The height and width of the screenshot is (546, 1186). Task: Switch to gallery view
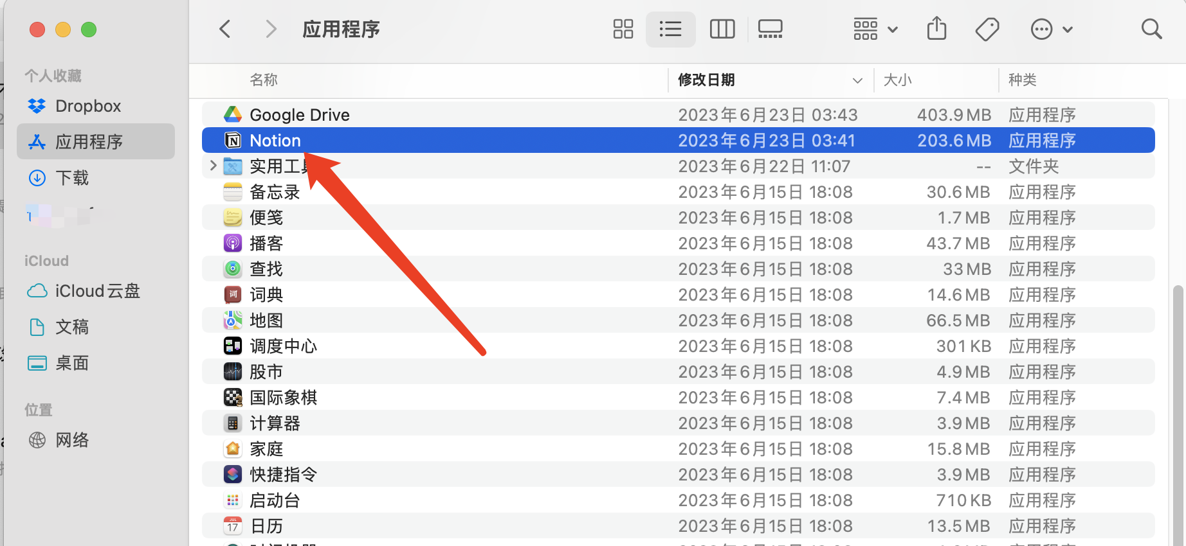[x=770, y=29]
